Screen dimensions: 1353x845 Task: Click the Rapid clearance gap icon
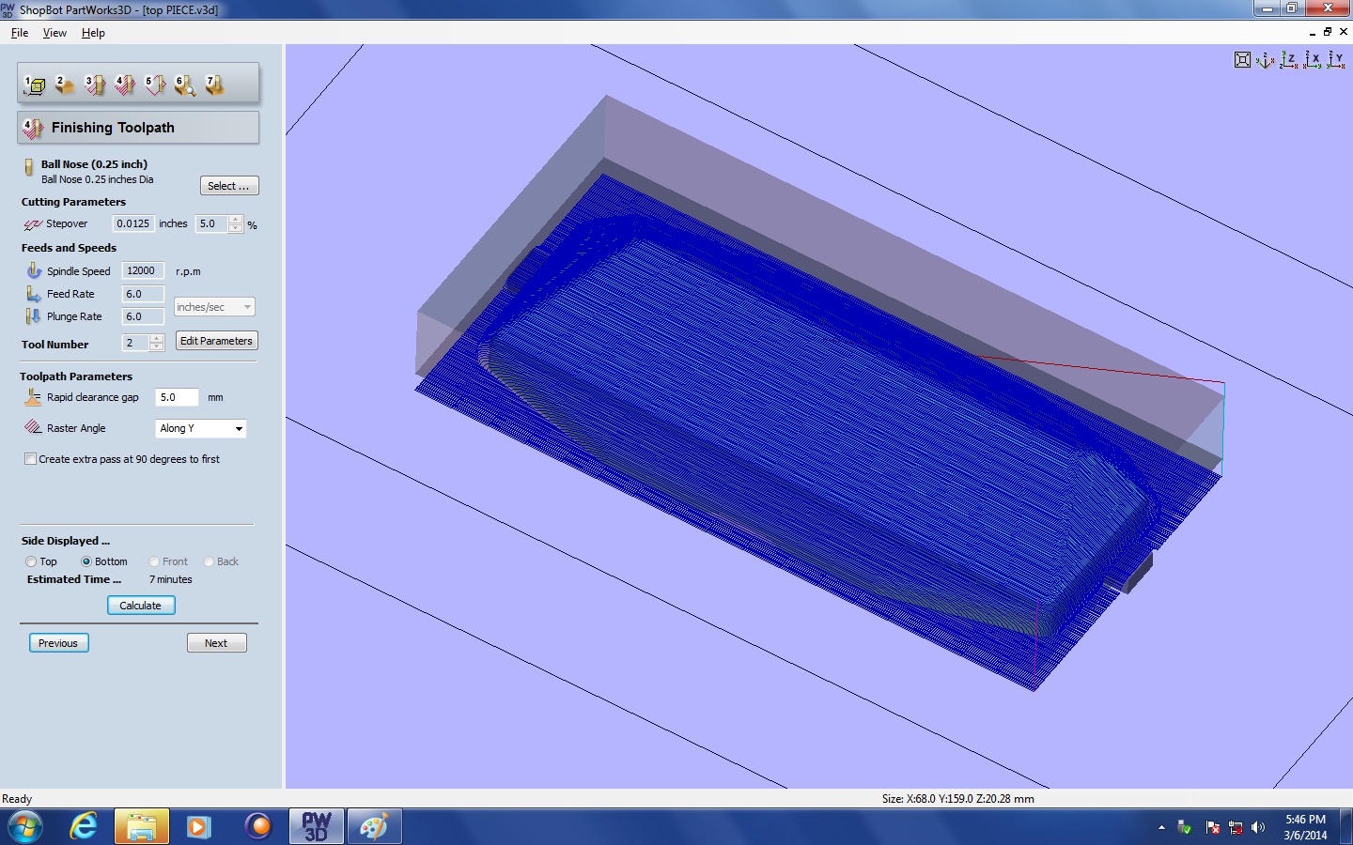click(x=33, y=397)
